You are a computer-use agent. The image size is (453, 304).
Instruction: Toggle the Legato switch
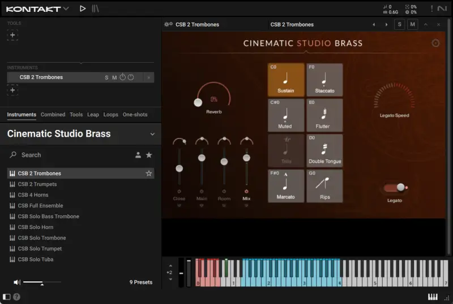(x=395, y=188)
